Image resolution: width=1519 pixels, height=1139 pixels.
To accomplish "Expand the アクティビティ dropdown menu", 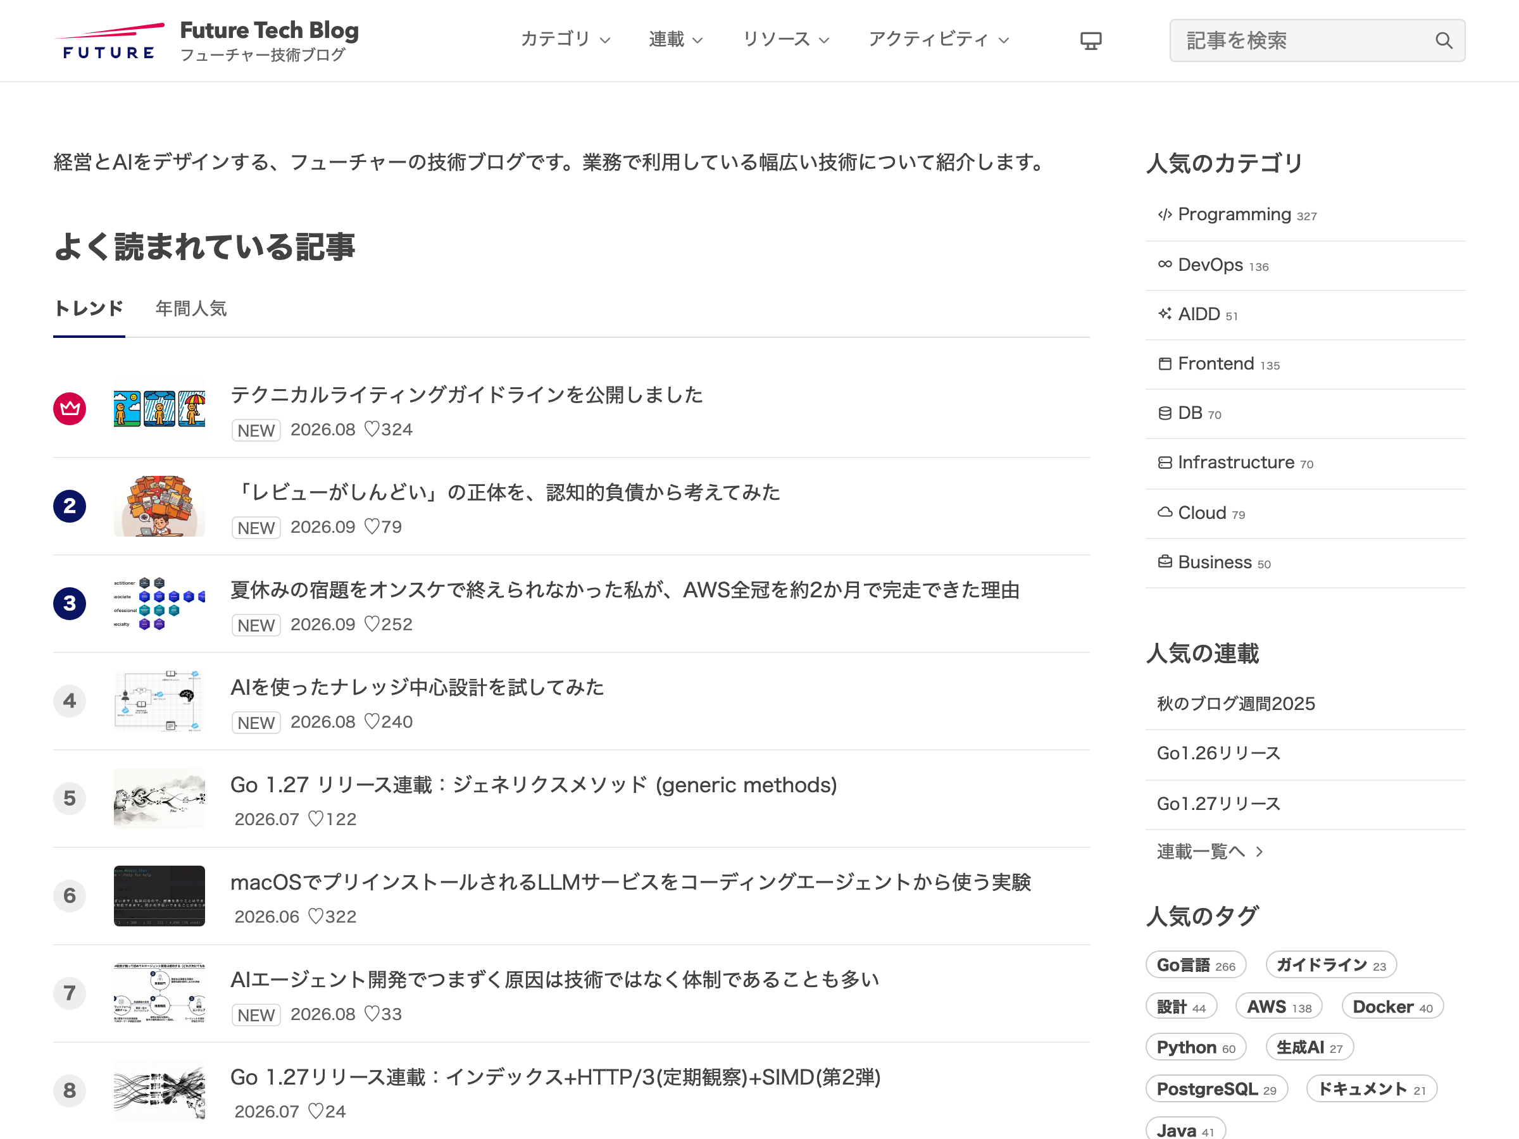I will pyautogui.click(x=939, y=40).
